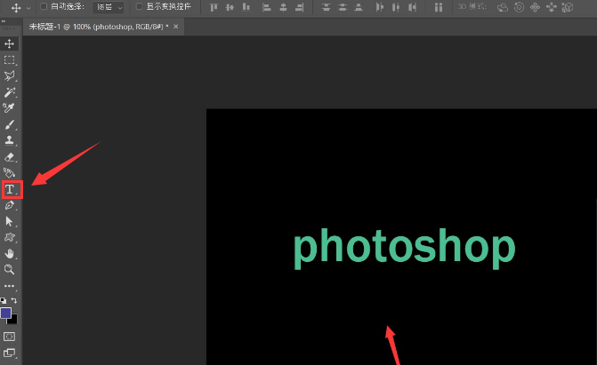Enable the 自动选择 checkbox
597x365 pixels.
(x=44, y=6)
